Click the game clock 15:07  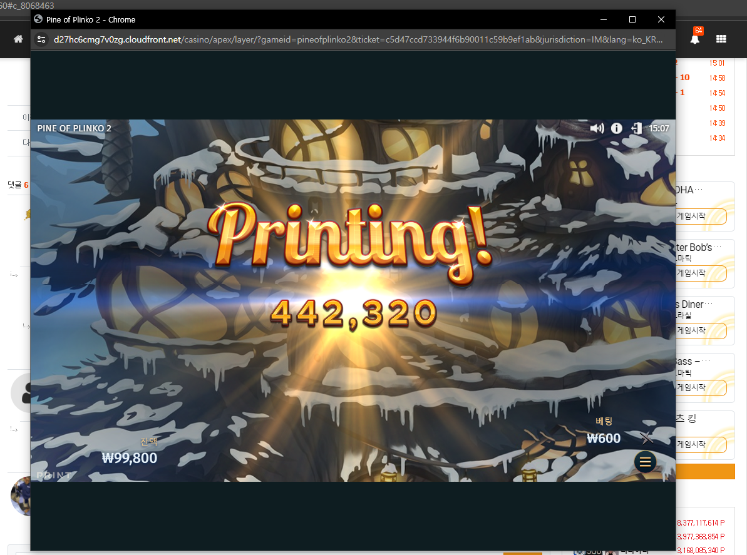(x=659, y=128)
